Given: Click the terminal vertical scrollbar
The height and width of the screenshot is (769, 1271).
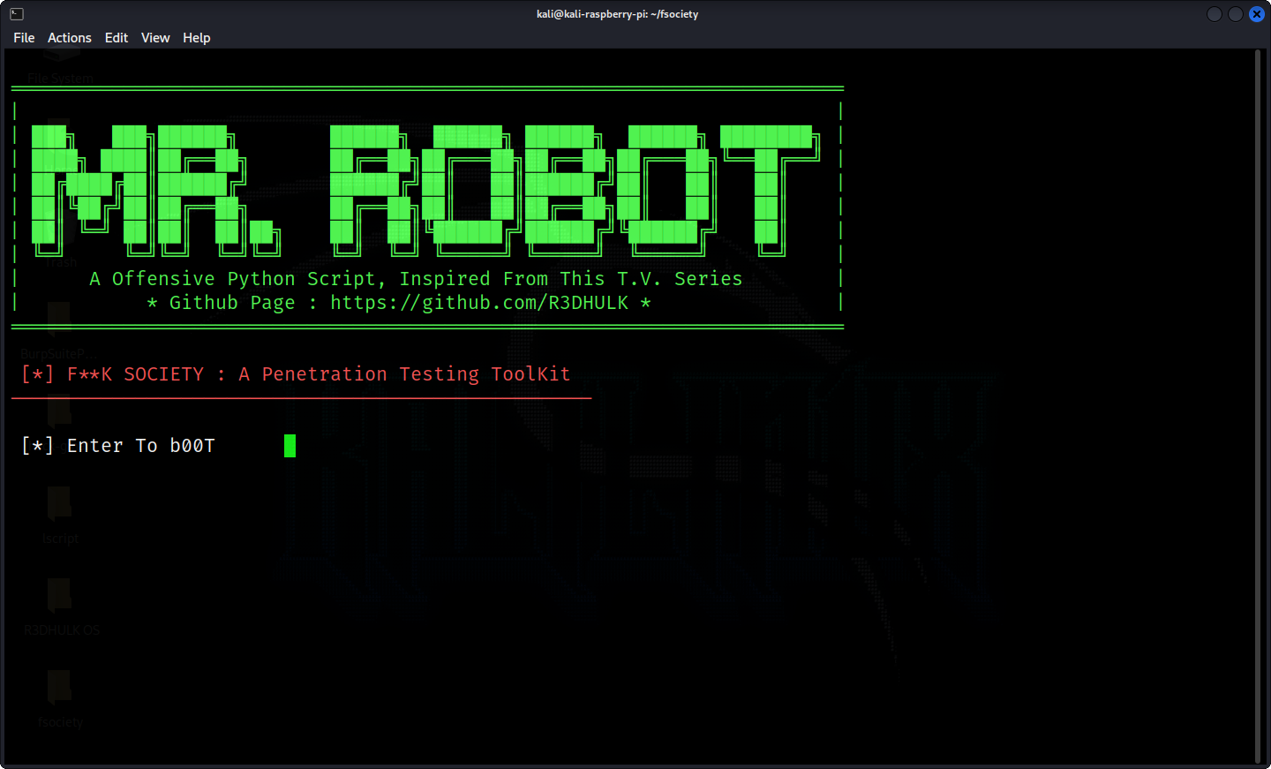Looking at the screenshot, I should click(x=1258, y=406).
